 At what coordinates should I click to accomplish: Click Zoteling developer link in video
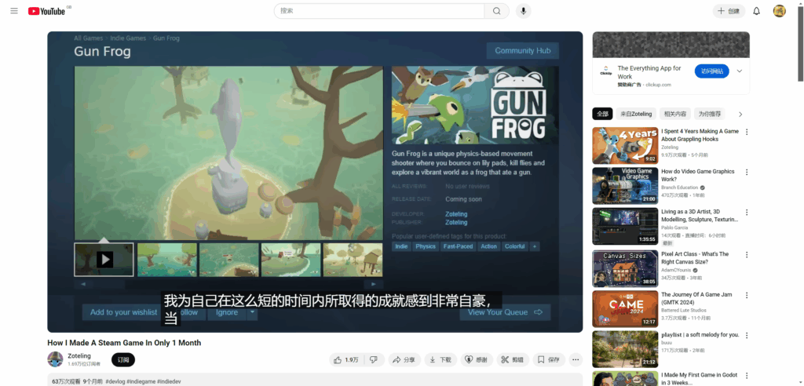[x=456, y=213]
